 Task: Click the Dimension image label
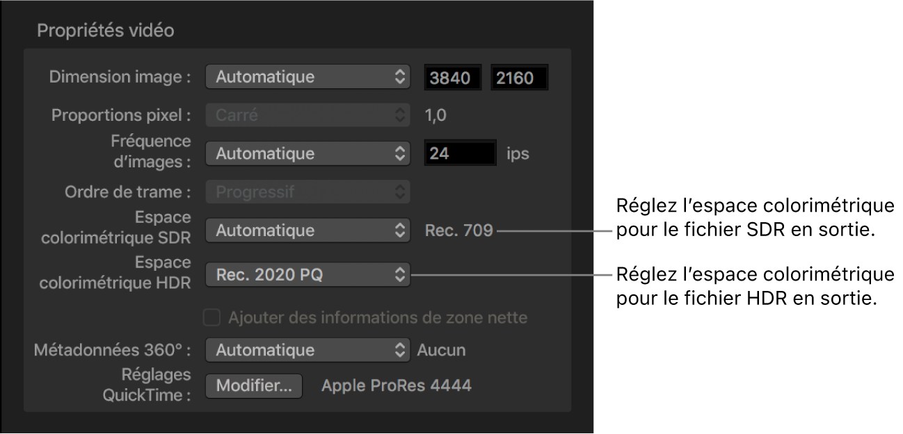tap(120, 77)
